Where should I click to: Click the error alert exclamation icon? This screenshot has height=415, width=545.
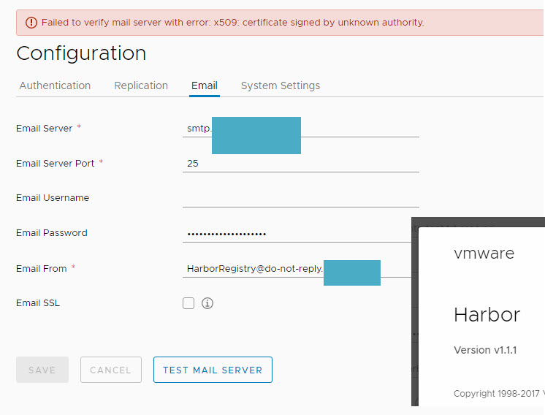31,23
